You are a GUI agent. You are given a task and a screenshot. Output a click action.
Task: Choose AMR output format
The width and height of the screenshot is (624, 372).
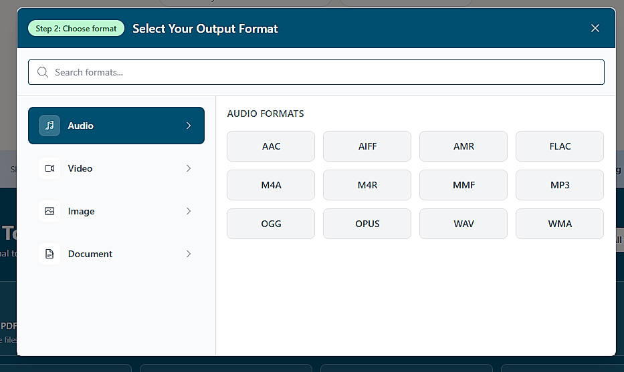463,146
